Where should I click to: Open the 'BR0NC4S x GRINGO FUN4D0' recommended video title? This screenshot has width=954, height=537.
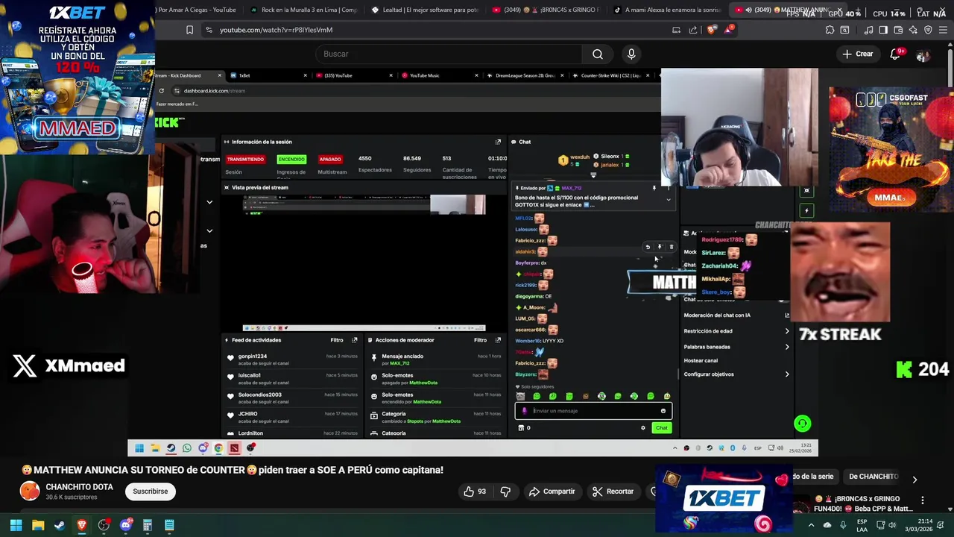coord(863,503)
